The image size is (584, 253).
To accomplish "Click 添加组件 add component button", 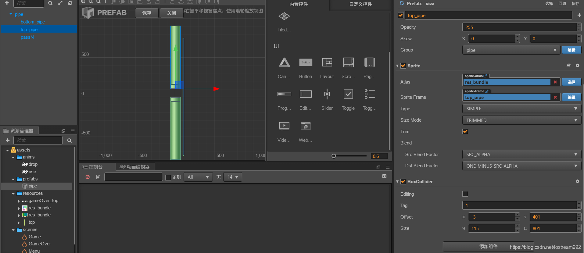I will 488,246.
